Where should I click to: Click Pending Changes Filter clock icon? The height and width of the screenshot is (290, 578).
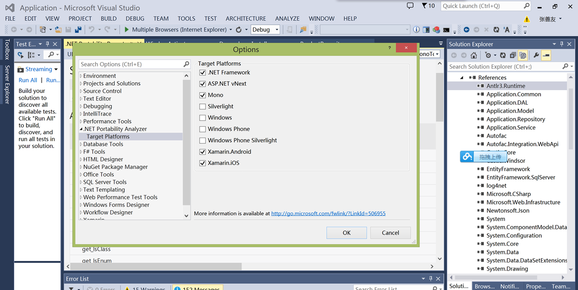click(x=487, y=56)
